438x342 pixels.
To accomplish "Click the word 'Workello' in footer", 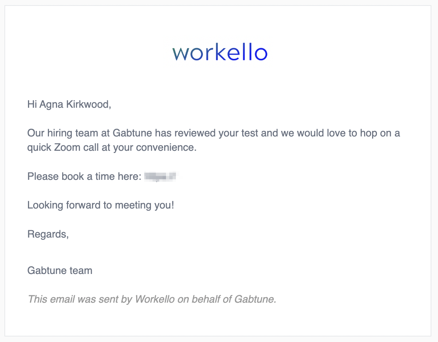I will coord(155,299).
